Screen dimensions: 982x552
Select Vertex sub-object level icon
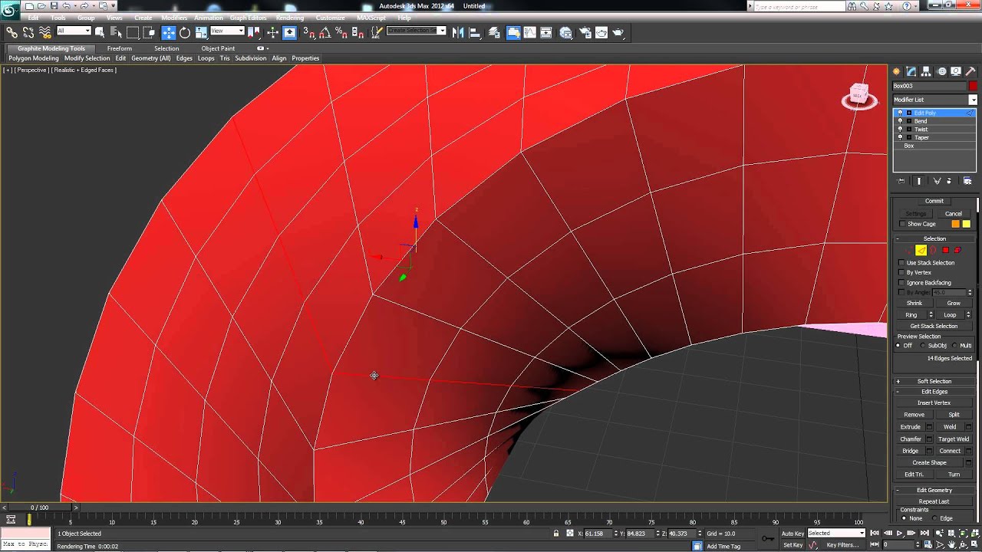coord(909,250)
